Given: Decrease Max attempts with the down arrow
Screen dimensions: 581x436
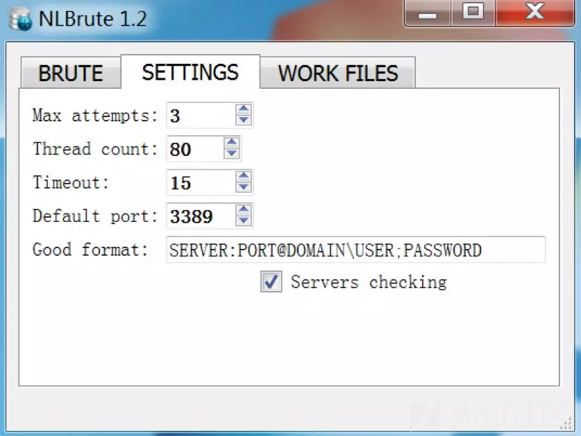Looking at the screenshot, I should 243,120.
